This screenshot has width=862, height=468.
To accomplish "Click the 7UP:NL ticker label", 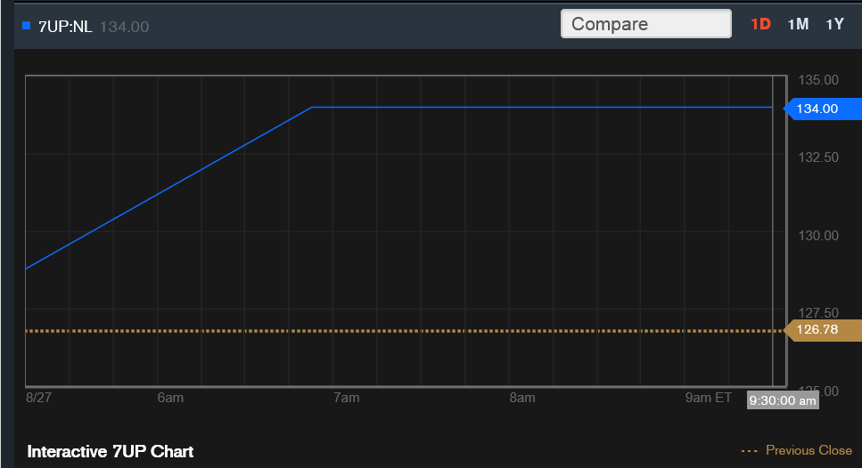I will [65, 27].
